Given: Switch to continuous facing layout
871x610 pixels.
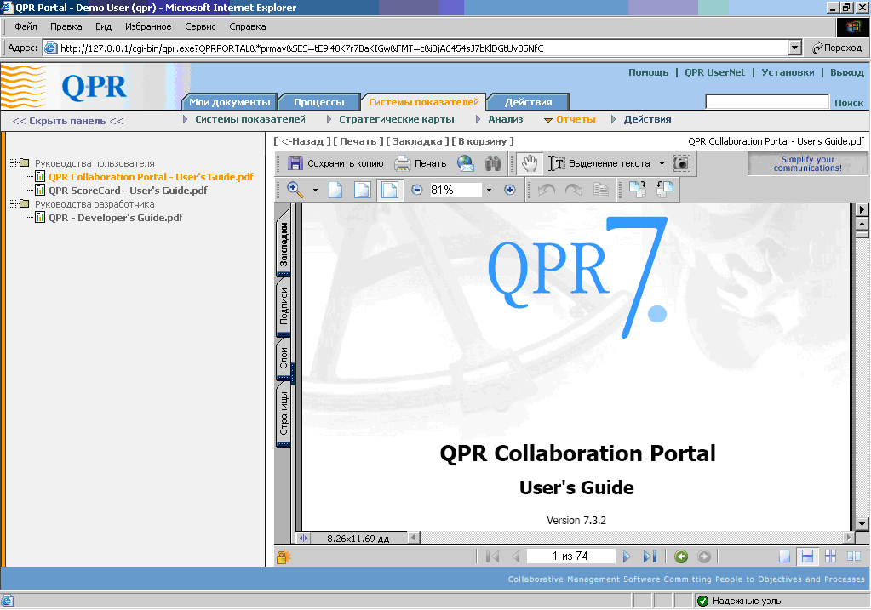Looking at the screenshot, I should 830,556.
